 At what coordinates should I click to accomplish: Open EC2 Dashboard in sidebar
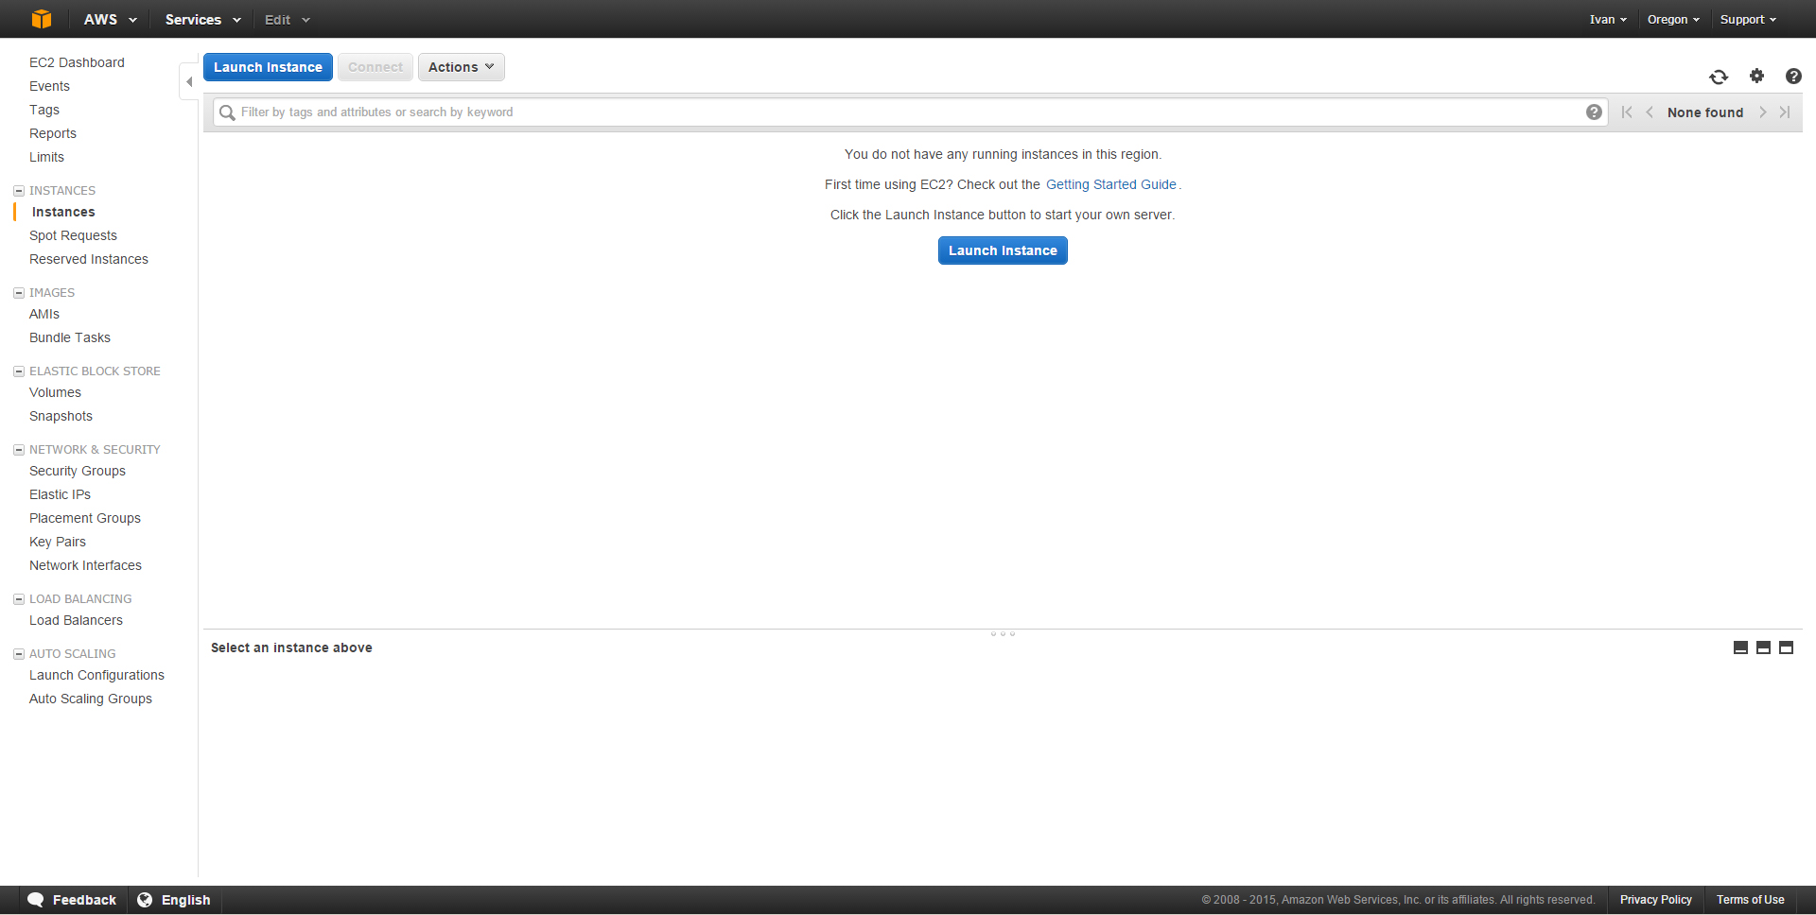pos(77,62)
